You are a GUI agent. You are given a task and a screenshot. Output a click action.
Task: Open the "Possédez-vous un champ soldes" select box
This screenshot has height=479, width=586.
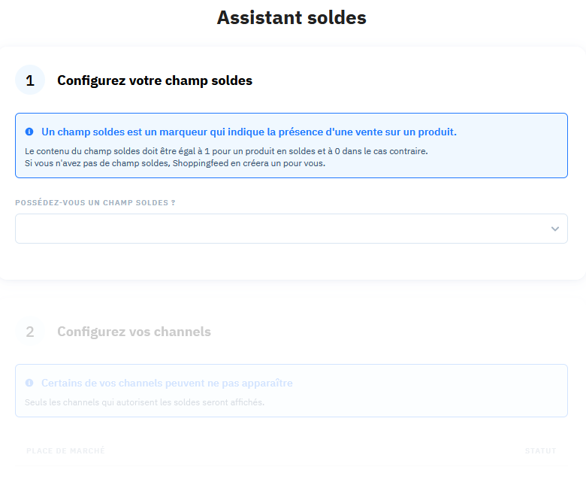[x=291, y=229]
